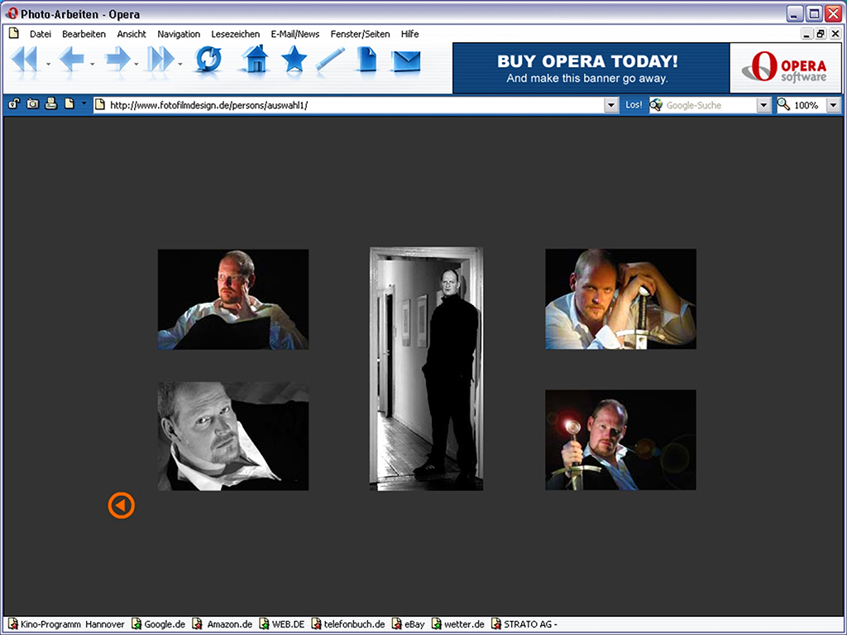Viewport: 847px width, 635px height.
Task: Click the padlock security icon
Action: pos(13,103)
